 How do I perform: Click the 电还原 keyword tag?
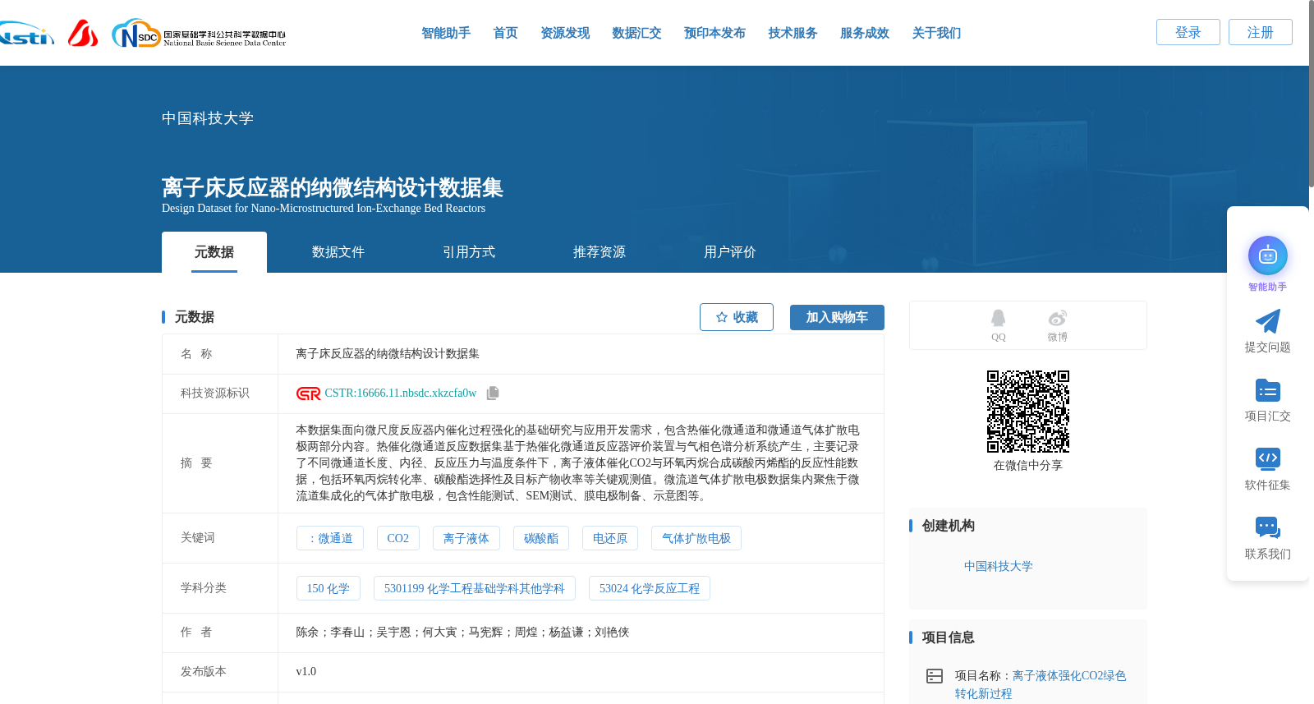point(610,538)
